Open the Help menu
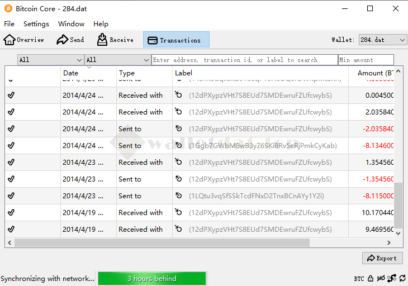408x286 pixels. (101, 24)
